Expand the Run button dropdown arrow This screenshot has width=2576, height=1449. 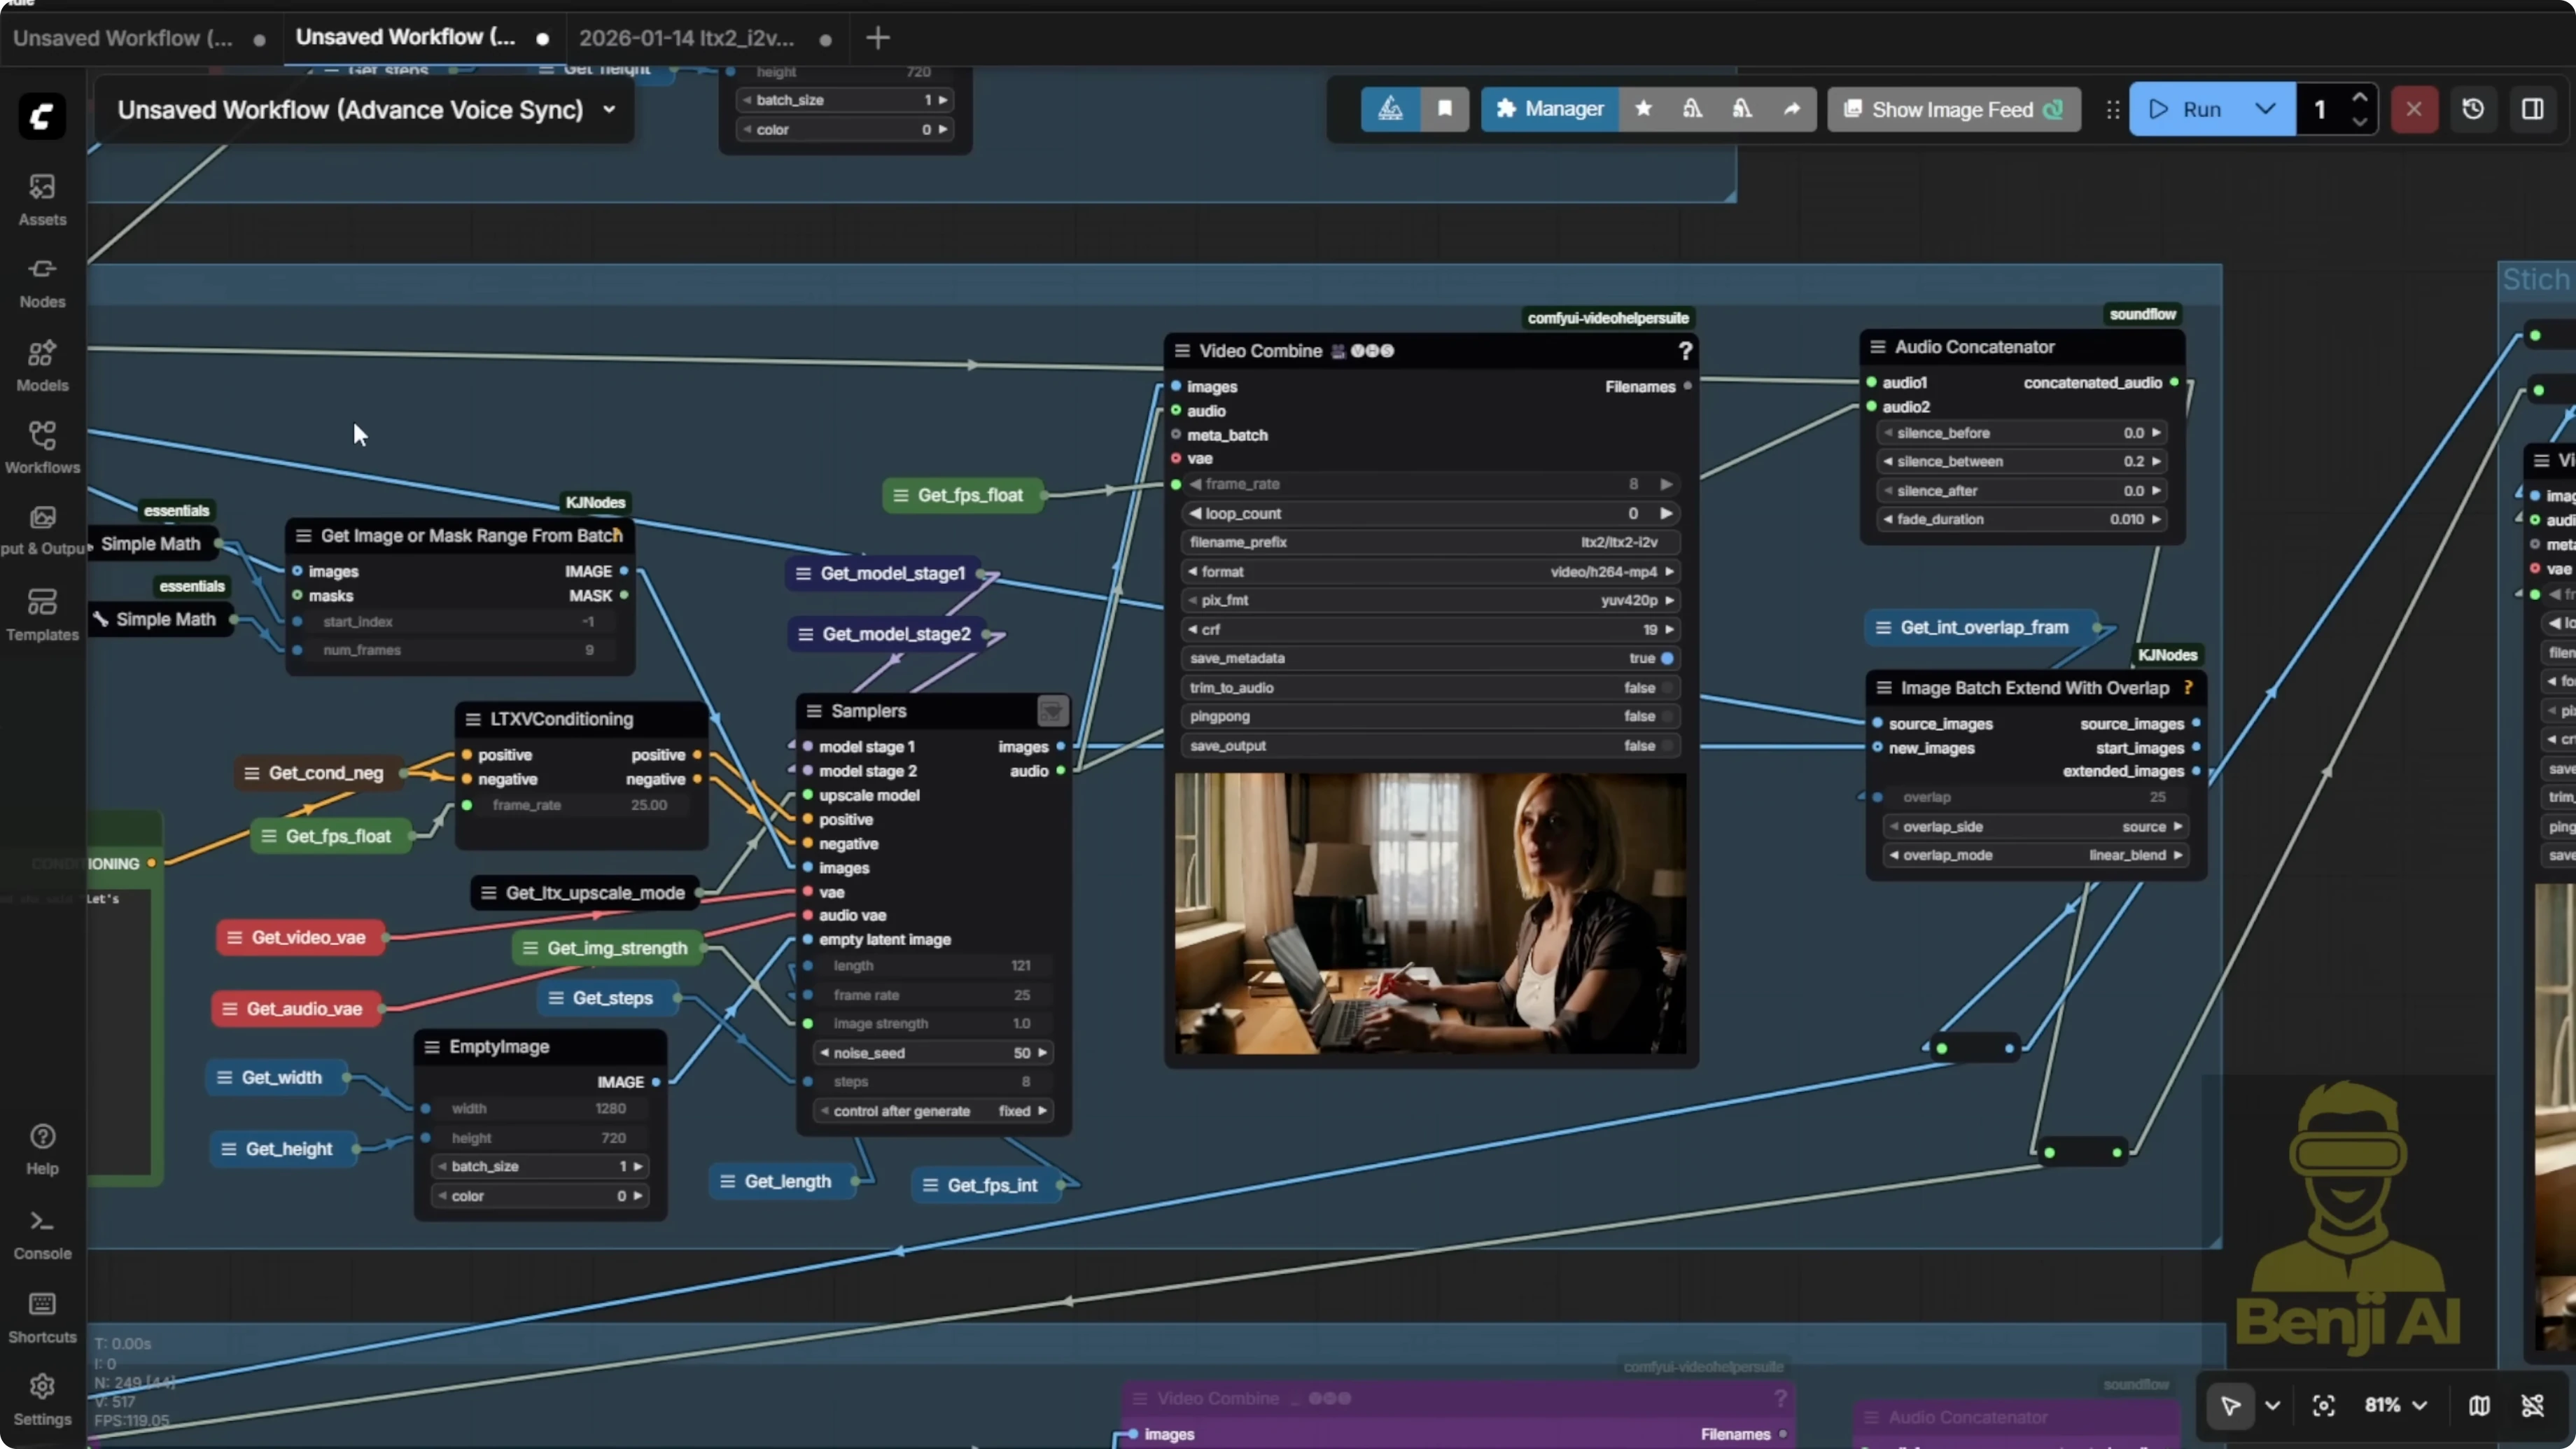click(2265, 109)
